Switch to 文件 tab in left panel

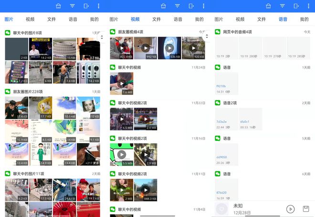point(52,19)
